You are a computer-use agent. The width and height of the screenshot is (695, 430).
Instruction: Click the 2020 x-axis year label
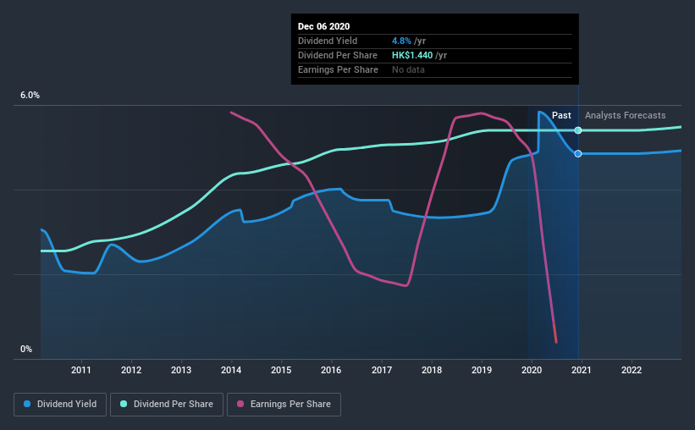pos(532,370)
